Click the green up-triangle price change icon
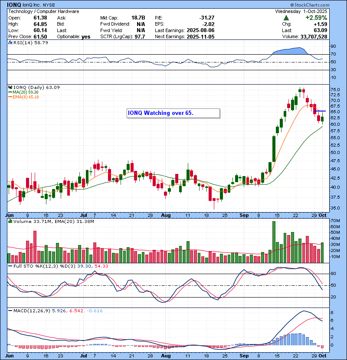The image size is (347, 360). (286, 18)
